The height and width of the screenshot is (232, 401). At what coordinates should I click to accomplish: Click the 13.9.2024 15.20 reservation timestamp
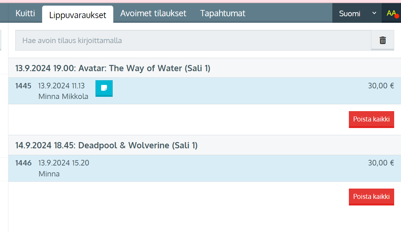[64, 163]
